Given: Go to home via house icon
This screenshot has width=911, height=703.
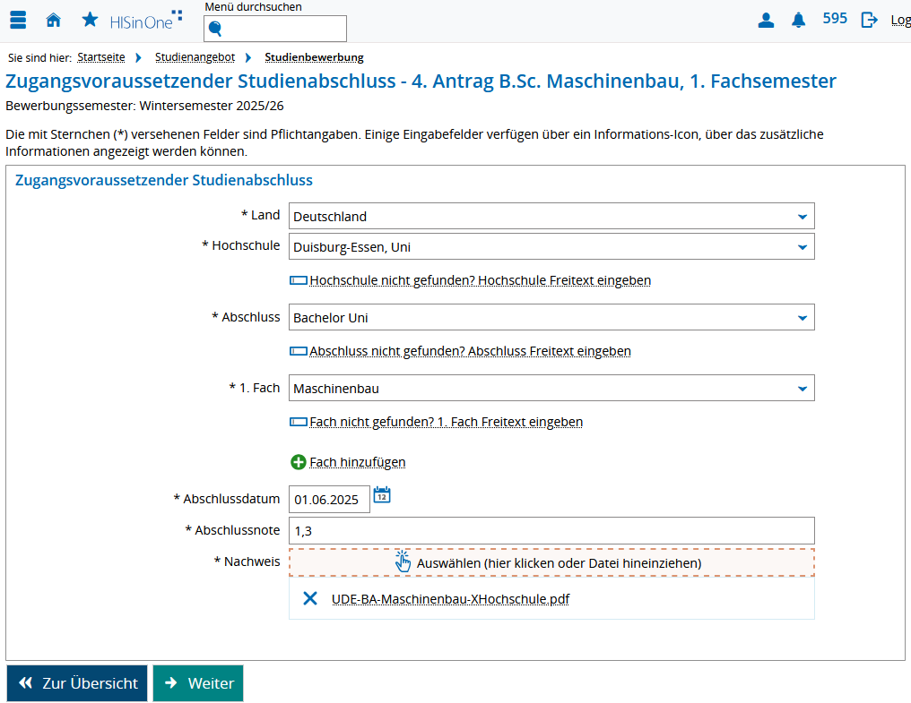Looking at the screenshot, I should pyautogui.click(x=54, y=21).
